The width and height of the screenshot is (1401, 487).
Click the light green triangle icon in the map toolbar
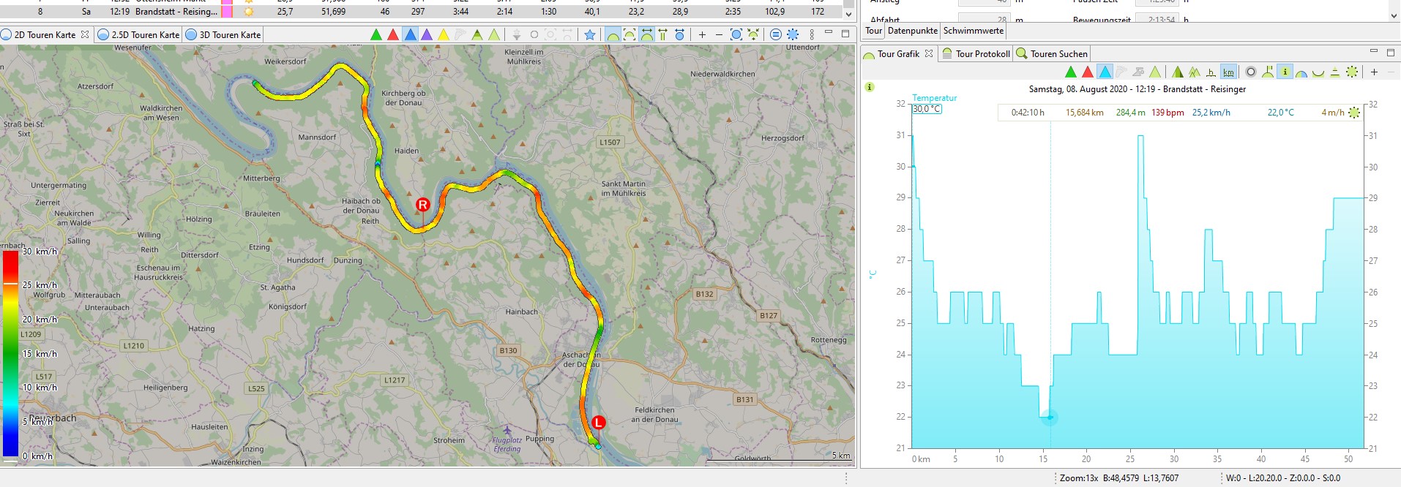coord(494,34)
